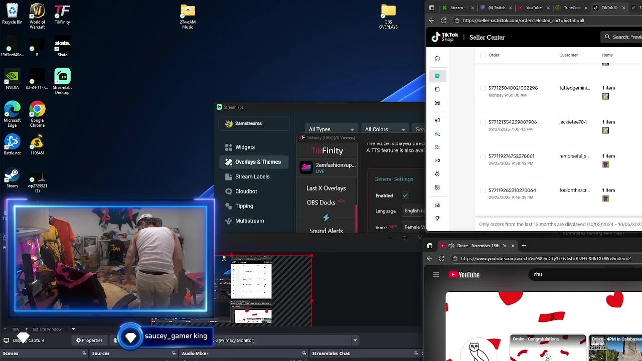This screenshot has width=642, height=361.
Task: Tick the checkbox for order 577121354239807906
Action: (x=483, y=122)
